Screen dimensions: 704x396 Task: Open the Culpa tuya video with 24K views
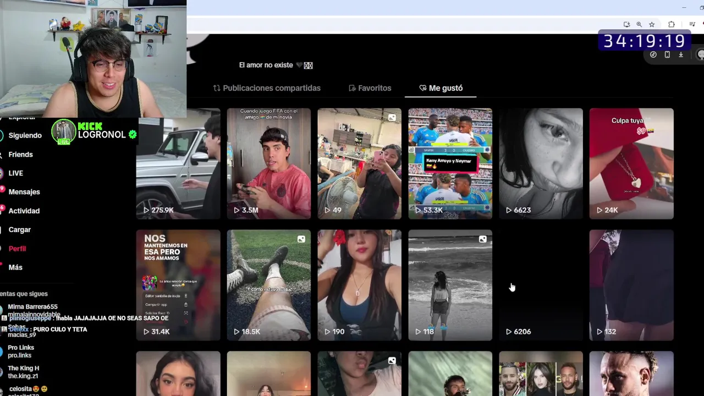coord(631,163)
